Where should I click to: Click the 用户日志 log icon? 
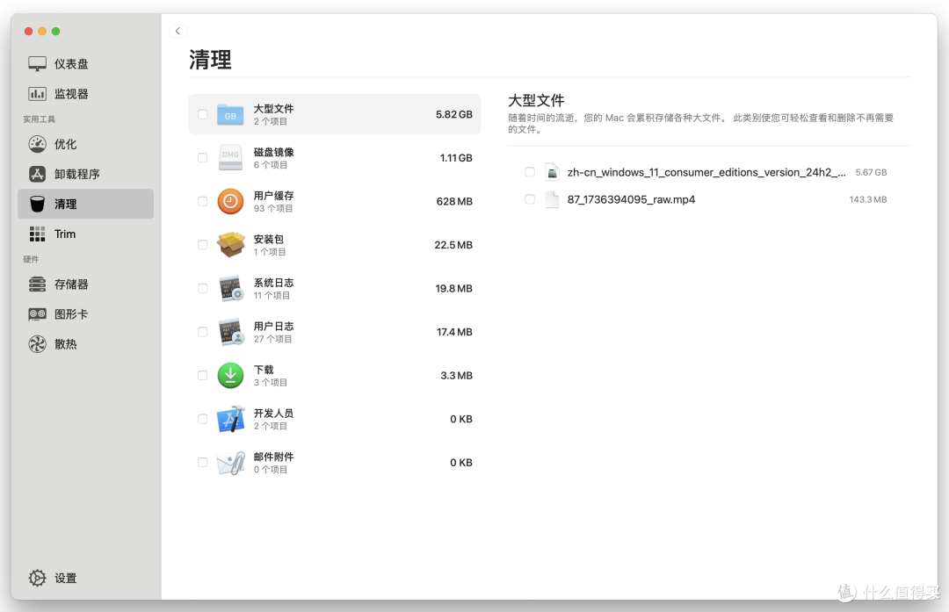pyautogui.click(x=231, y=332)
